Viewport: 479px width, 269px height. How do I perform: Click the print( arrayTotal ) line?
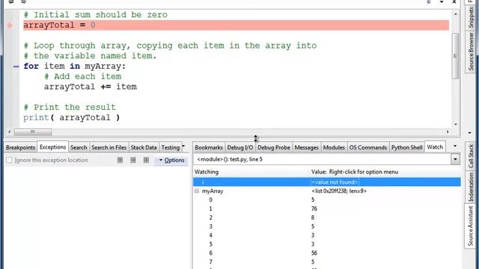72,118
